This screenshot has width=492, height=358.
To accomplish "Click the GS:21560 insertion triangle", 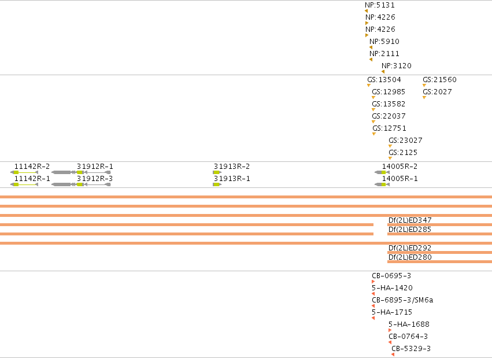I will (424, 86).
